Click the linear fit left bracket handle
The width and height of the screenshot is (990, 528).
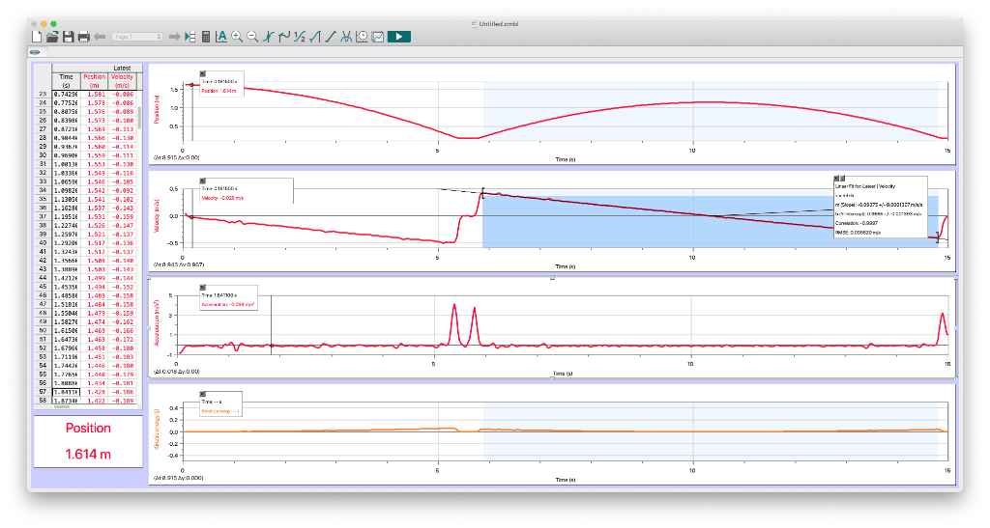coord(483,193)
